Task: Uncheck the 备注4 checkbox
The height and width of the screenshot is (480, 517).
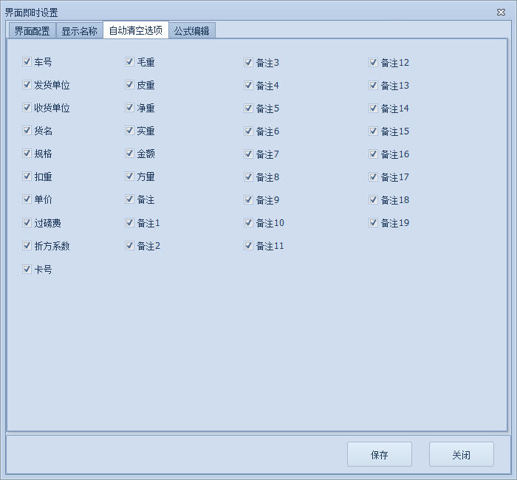Action: click(x=248, y=86)
